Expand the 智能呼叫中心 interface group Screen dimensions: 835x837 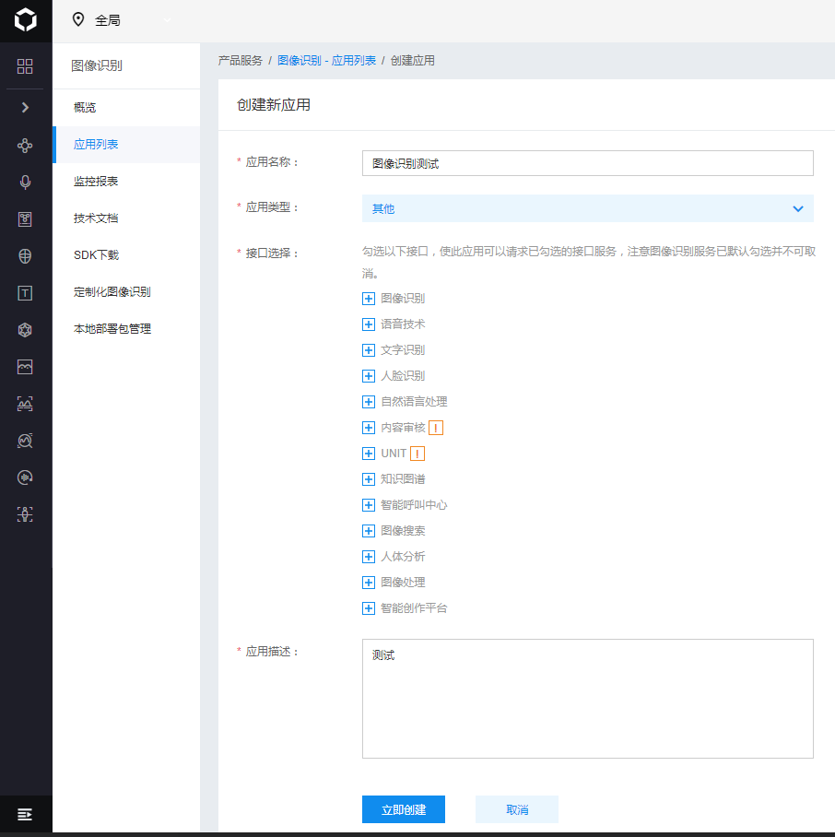(x=368, y=505)
